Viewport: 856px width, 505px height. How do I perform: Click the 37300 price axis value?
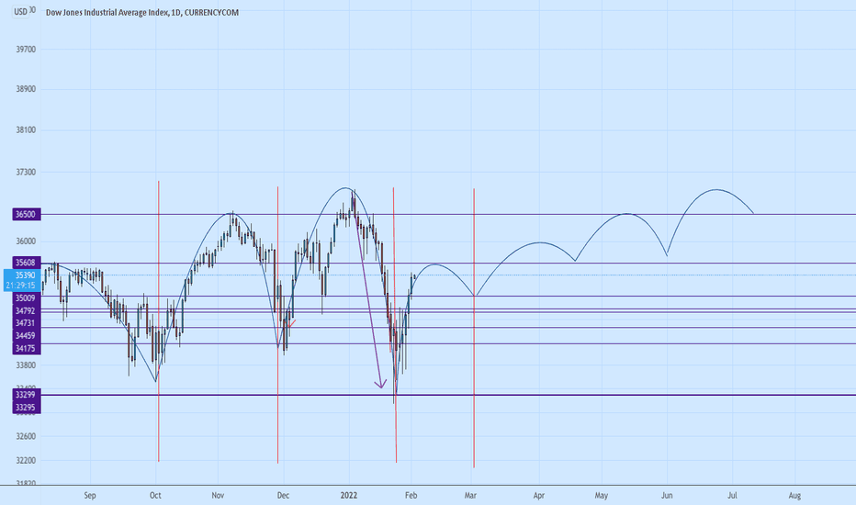pos(26,172)
